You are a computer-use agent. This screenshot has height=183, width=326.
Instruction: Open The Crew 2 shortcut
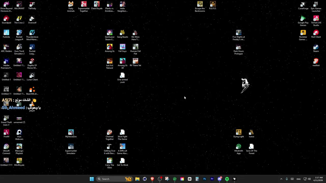[19, 20]
